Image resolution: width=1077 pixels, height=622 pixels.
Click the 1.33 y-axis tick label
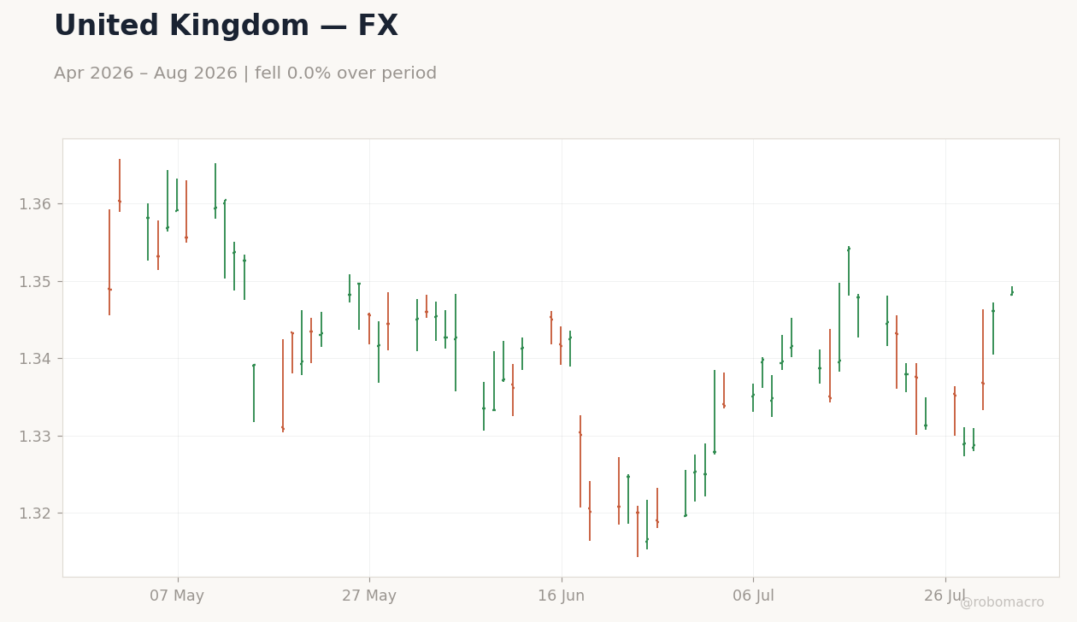click(x=35, y=436)
